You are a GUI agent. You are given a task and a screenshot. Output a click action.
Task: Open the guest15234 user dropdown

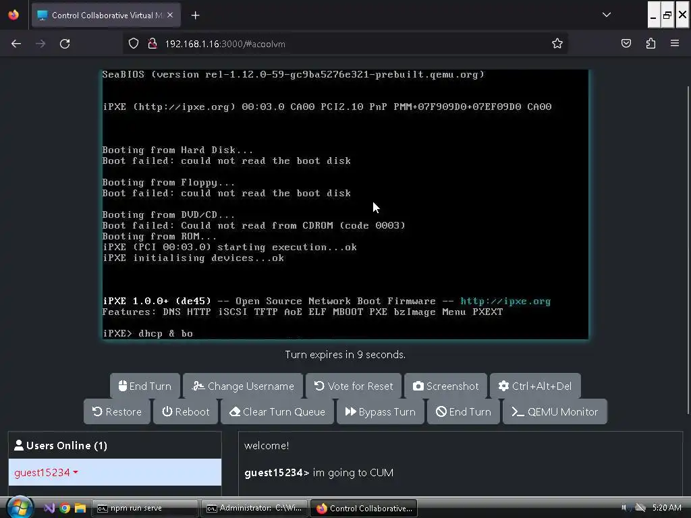tap(47, 473)
